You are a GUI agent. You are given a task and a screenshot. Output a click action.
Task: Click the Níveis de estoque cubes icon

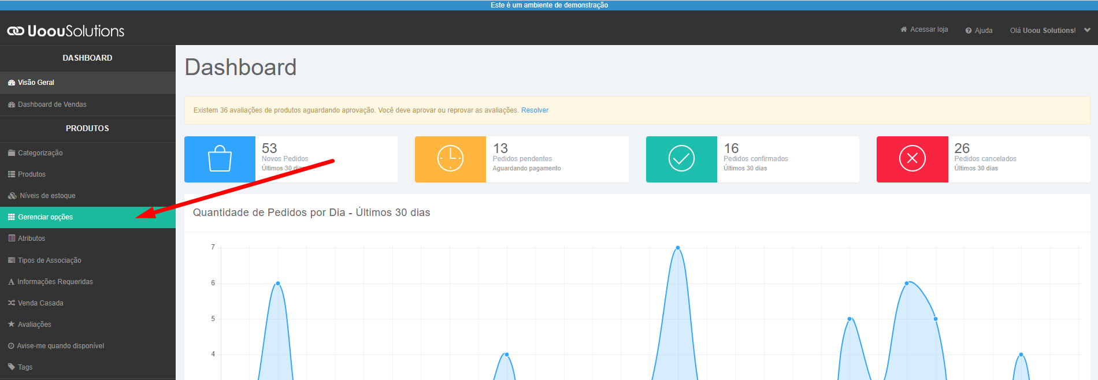pyautogui.click(x=12, y=196)
